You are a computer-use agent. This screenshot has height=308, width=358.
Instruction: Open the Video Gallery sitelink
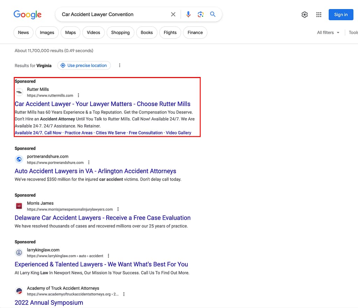click(x=179, y=133)
